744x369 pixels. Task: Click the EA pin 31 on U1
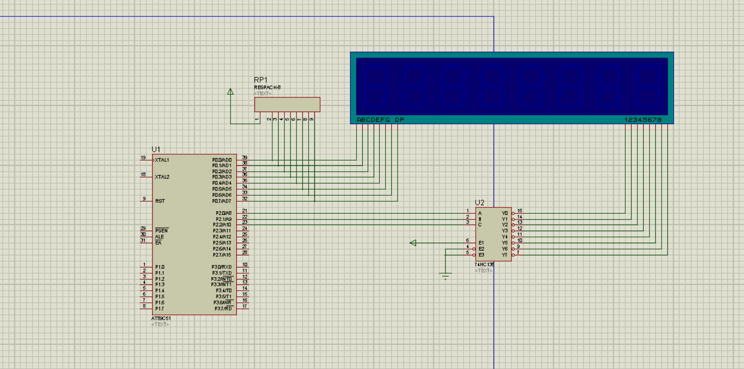tap(147, 242)
